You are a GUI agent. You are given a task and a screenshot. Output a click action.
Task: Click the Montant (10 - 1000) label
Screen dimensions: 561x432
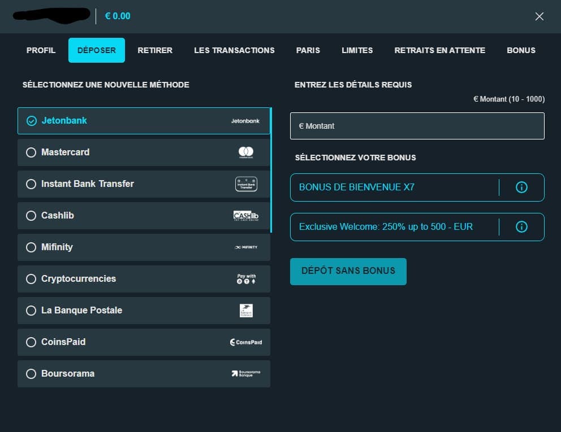[x=509, y=99]
